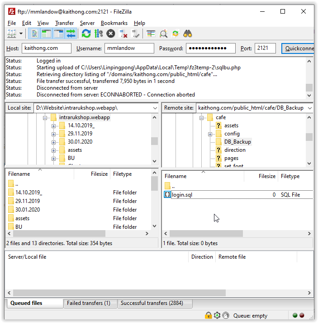
Task: Toggle directory comparison
Action: [x=164, y=34]
